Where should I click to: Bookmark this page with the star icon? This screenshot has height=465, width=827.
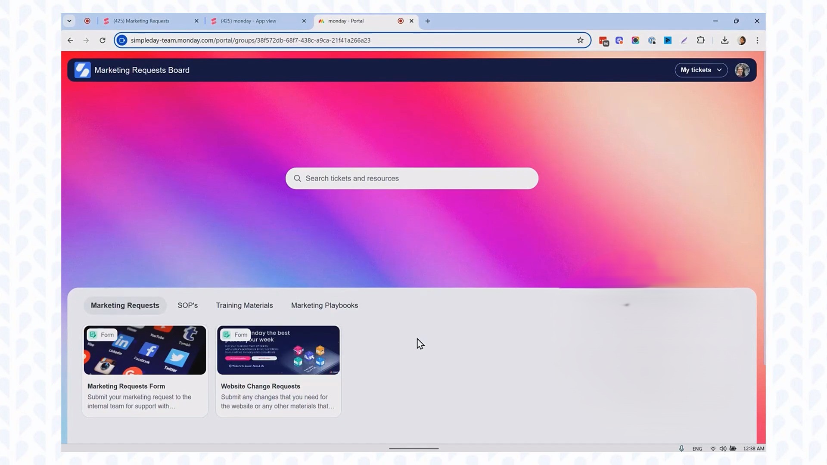pyautogui.click(x=580, y=40)
